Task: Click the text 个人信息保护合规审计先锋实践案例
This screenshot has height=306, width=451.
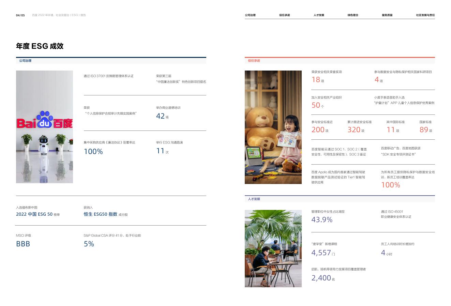Action: tap(110, 113)
